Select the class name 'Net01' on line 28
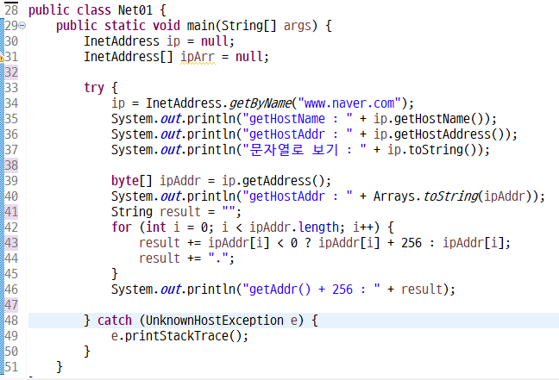The width and height of the screenshot is (559, 380). point(135,10)
